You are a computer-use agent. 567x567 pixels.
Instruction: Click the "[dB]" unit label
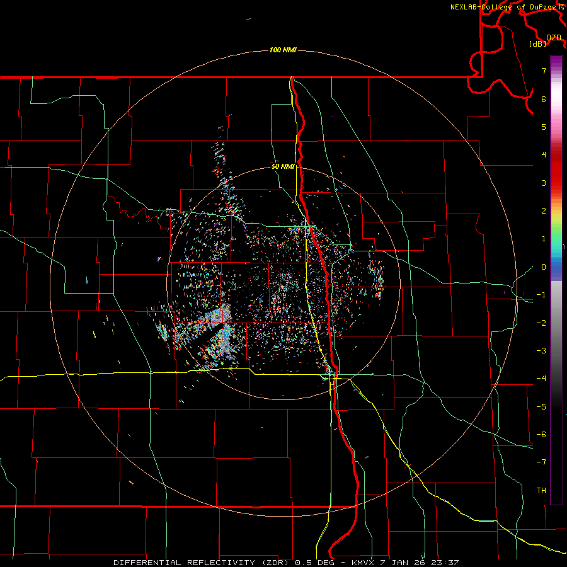pos(538,43)
